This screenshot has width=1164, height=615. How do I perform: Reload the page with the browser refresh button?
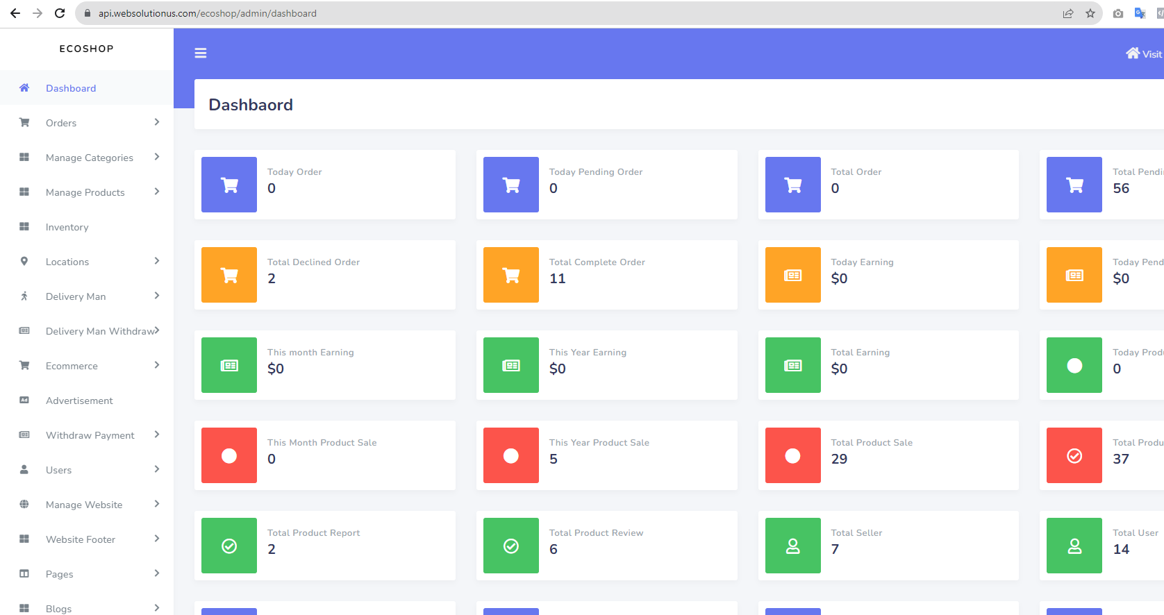[60, 13]
